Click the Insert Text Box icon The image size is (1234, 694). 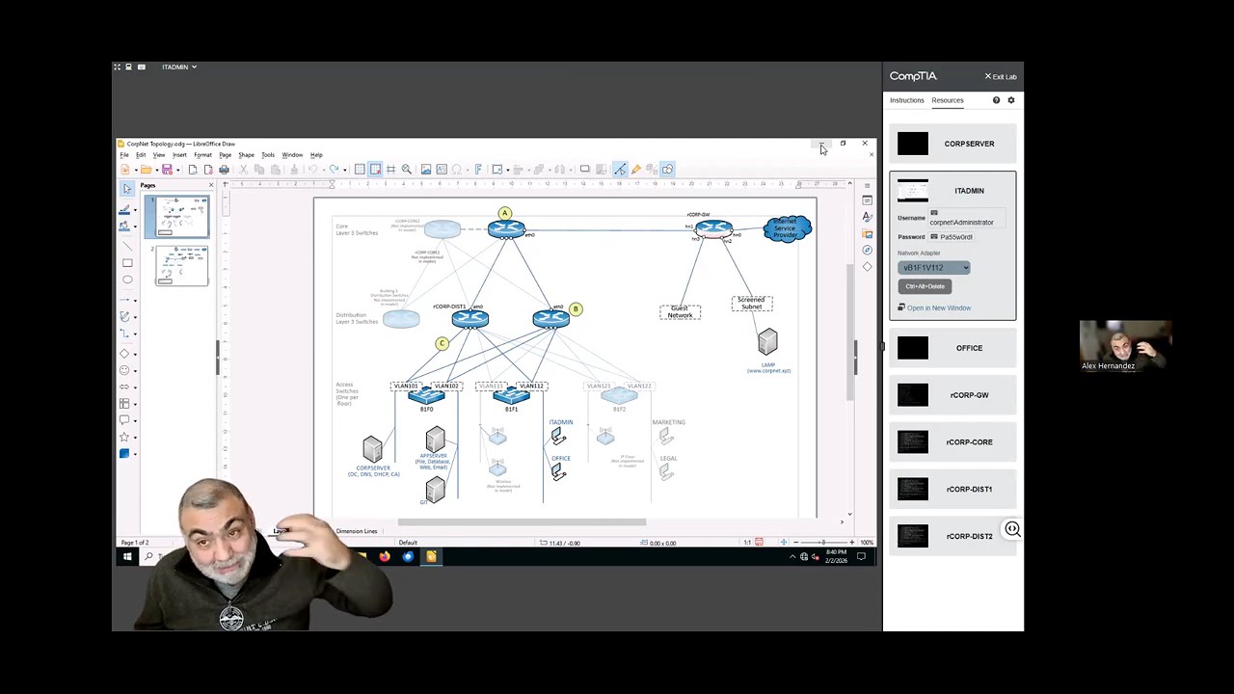tap(442, 170)
